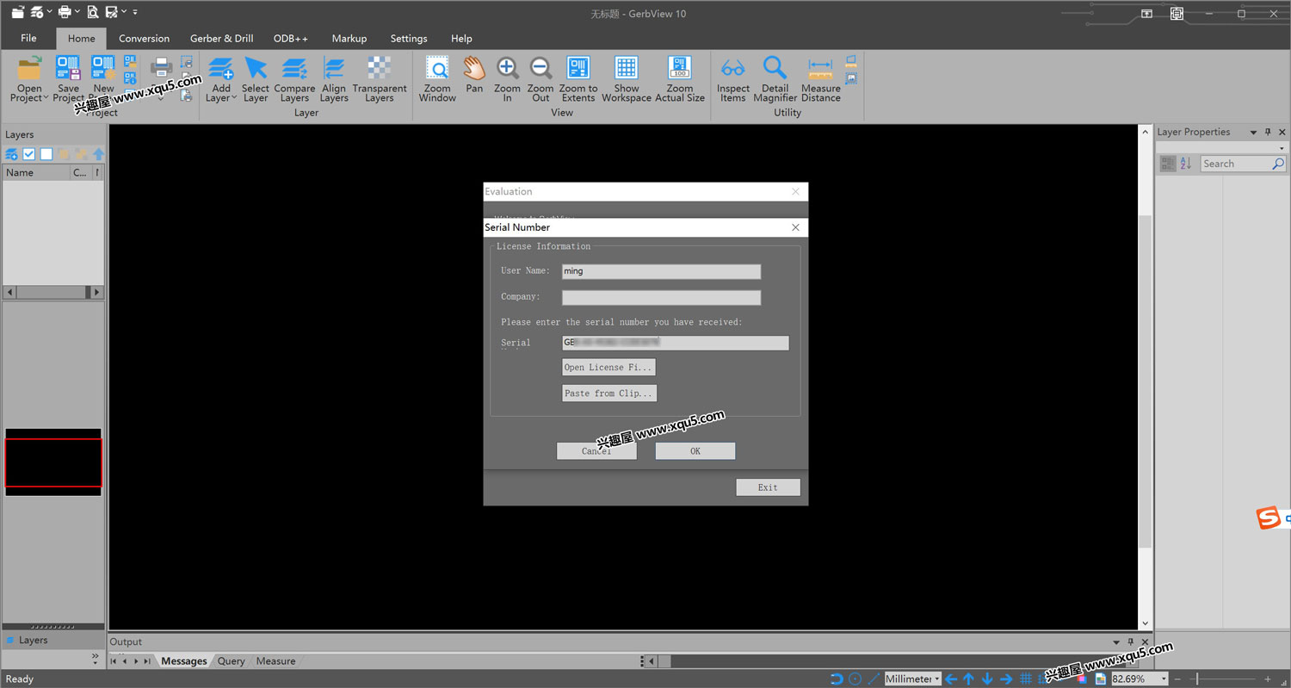The height and width of the screenshot is (688, 1291).
Task: Click Show Workspace grid icon
Action: click(627, 69)
